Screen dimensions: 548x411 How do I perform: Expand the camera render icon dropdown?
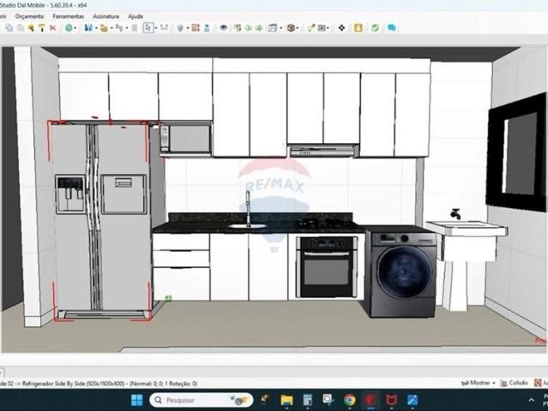click(x=328, y=28)
